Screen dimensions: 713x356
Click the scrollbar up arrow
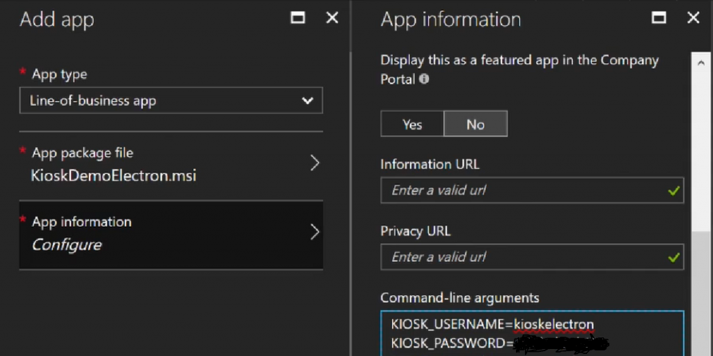pyautogui.click(x=700, y=63)
